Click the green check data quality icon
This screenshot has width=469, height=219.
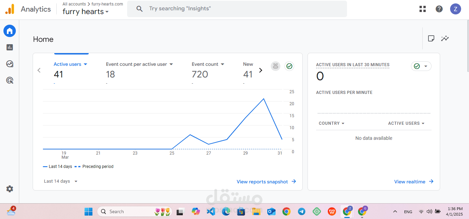tap(289, 66)
